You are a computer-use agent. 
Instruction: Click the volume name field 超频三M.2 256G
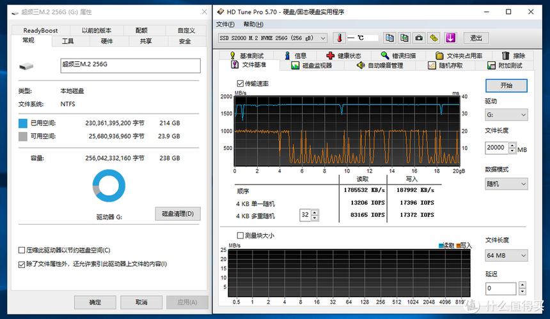pos(130,66)
